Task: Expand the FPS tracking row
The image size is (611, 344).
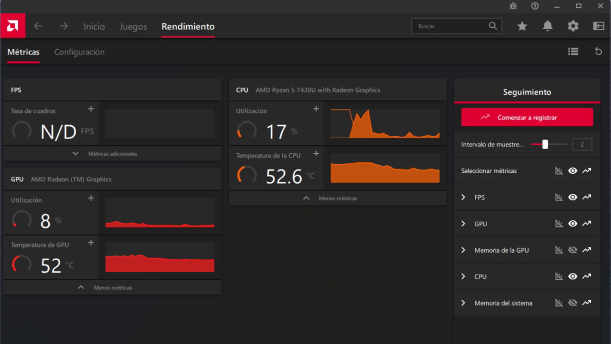Action: tap(463, 197)
